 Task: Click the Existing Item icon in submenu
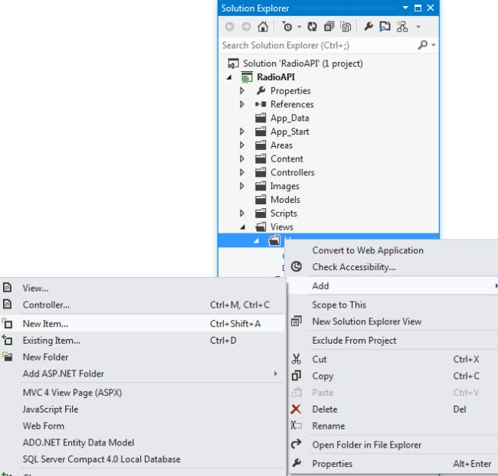point(7,340)
